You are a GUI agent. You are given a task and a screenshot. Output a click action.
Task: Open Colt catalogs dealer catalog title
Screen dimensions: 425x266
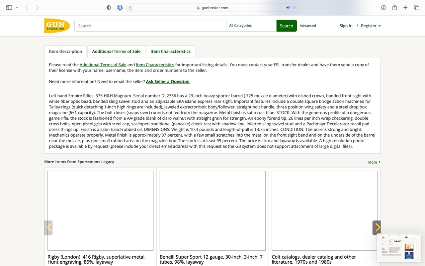click(x=314, y=259)
